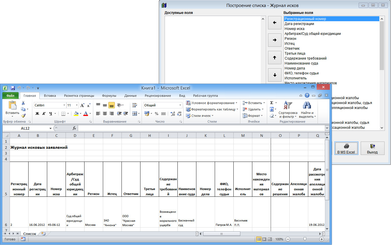Click the left arrow move-field button

point(274,23)
